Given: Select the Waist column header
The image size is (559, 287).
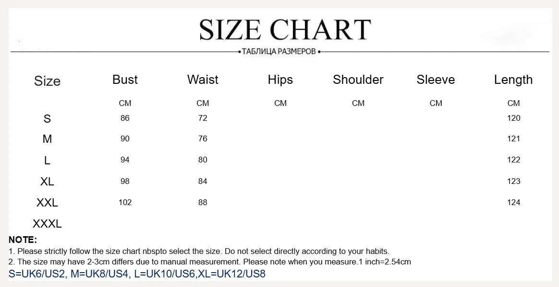Looking at the screenshot, I should tap(203, 80).
